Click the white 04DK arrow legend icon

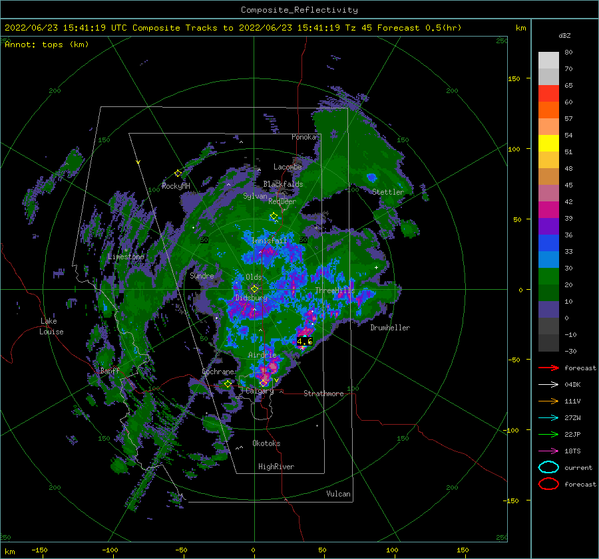(x=548, y=384)
